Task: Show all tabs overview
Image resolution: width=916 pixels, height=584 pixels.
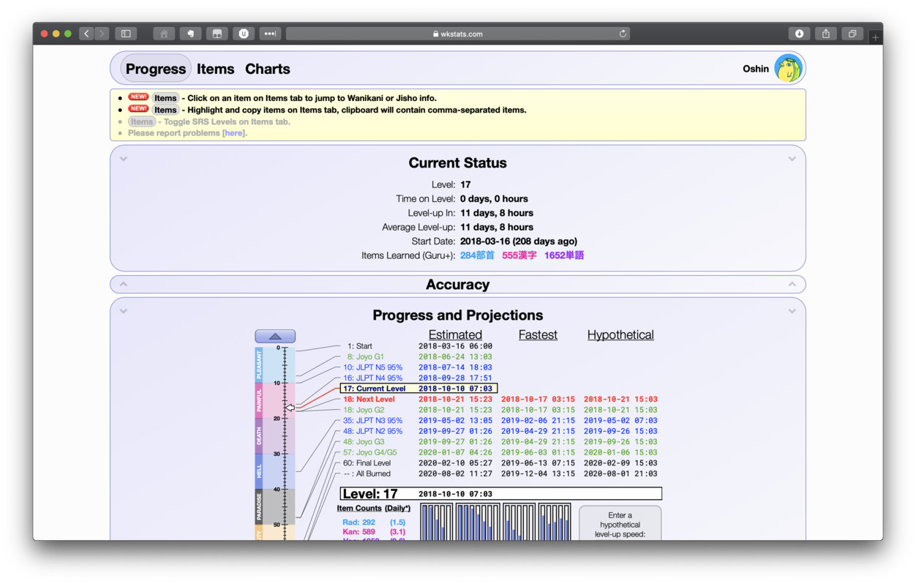Action: point(852,34)
